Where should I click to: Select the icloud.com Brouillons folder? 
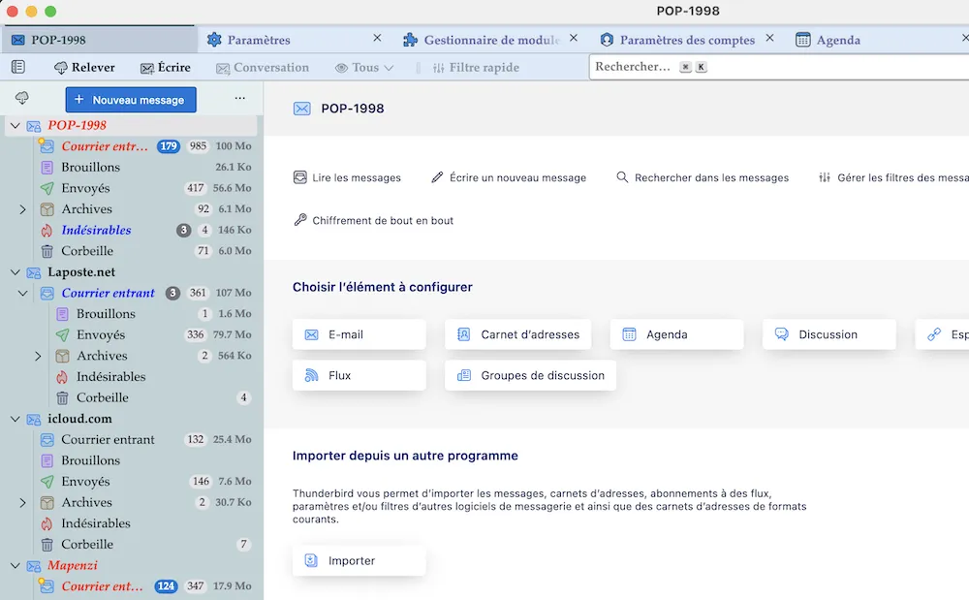131,461
